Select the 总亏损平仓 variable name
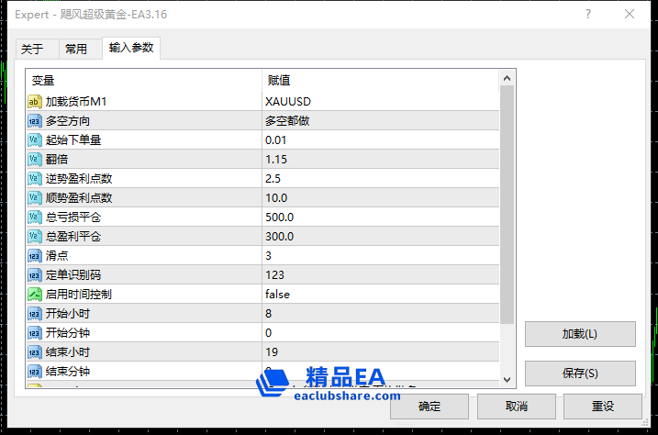 pos(73,217)
